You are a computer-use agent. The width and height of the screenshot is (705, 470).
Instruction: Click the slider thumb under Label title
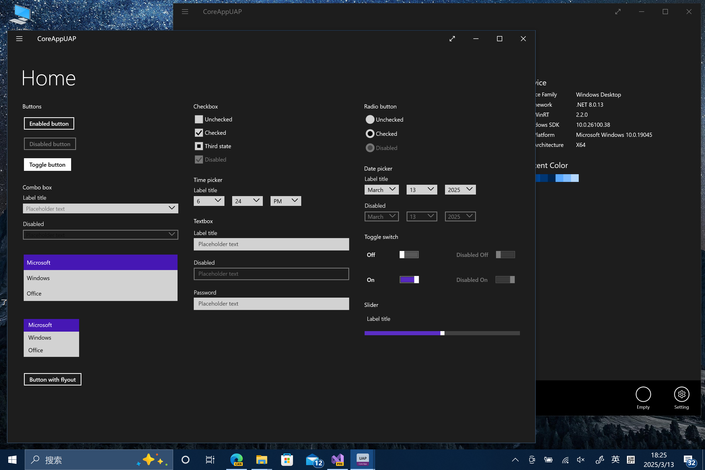442,333
